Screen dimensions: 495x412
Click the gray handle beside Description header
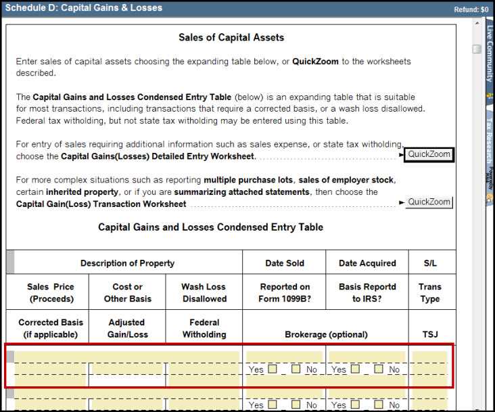pyautogui.click(x=10, y=262)
